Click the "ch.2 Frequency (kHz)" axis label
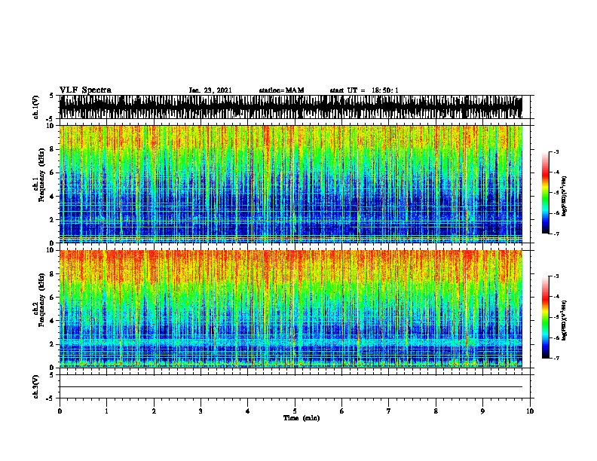The height and width of the screenshot is (461, 597). pyautogui.click(x=39, y=300)
